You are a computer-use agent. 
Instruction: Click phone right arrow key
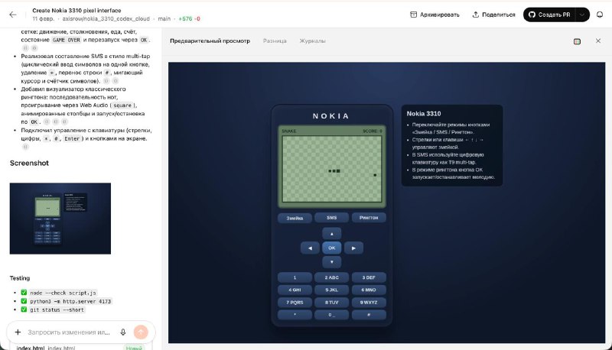pyautogui.click(x=353, y=248)
